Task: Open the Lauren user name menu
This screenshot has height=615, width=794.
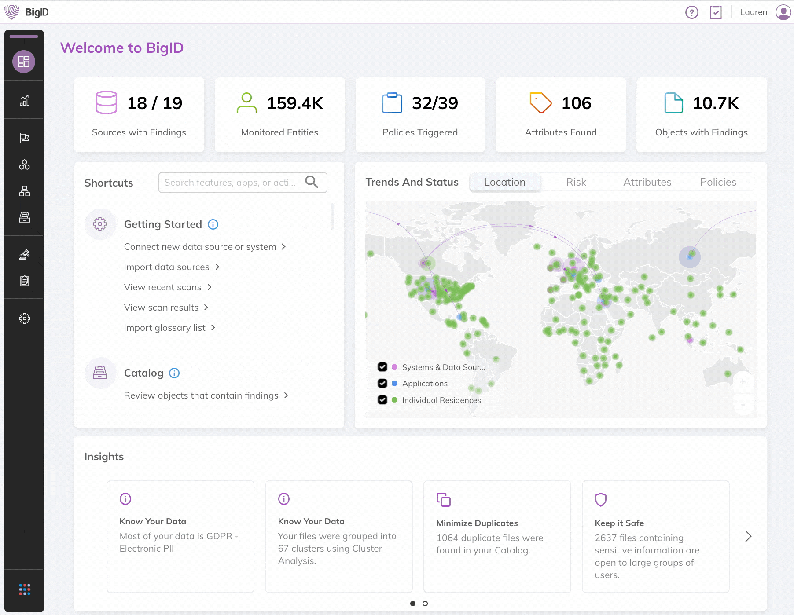Action: click(754, 12)
